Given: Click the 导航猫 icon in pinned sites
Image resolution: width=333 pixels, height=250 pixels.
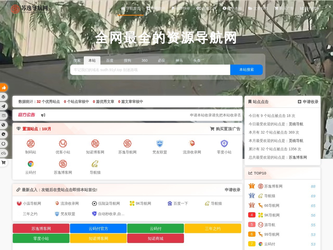Looking at the screenshot, I should [x=95, y=164].
